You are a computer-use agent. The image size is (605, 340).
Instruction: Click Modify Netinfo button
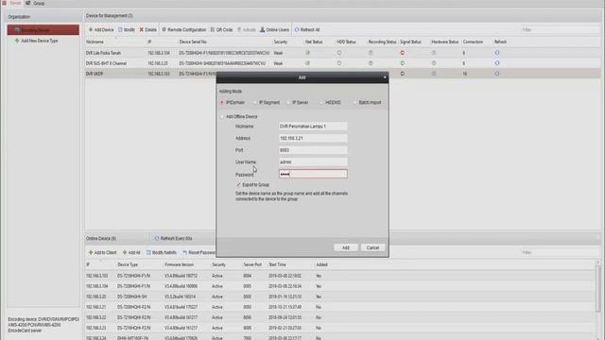(162, 252)
